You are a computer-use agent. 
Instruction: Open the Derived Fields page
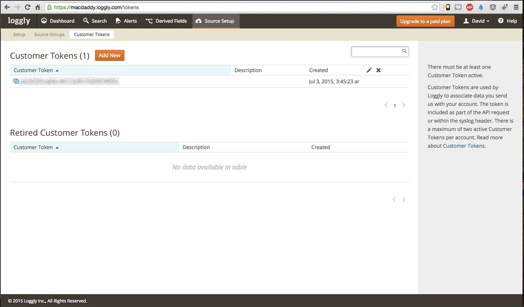(166, 21)
